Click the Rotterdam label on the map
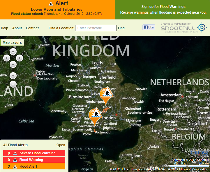Image resolution: width=210 pixels, height=172 pixels. point(166,109)
